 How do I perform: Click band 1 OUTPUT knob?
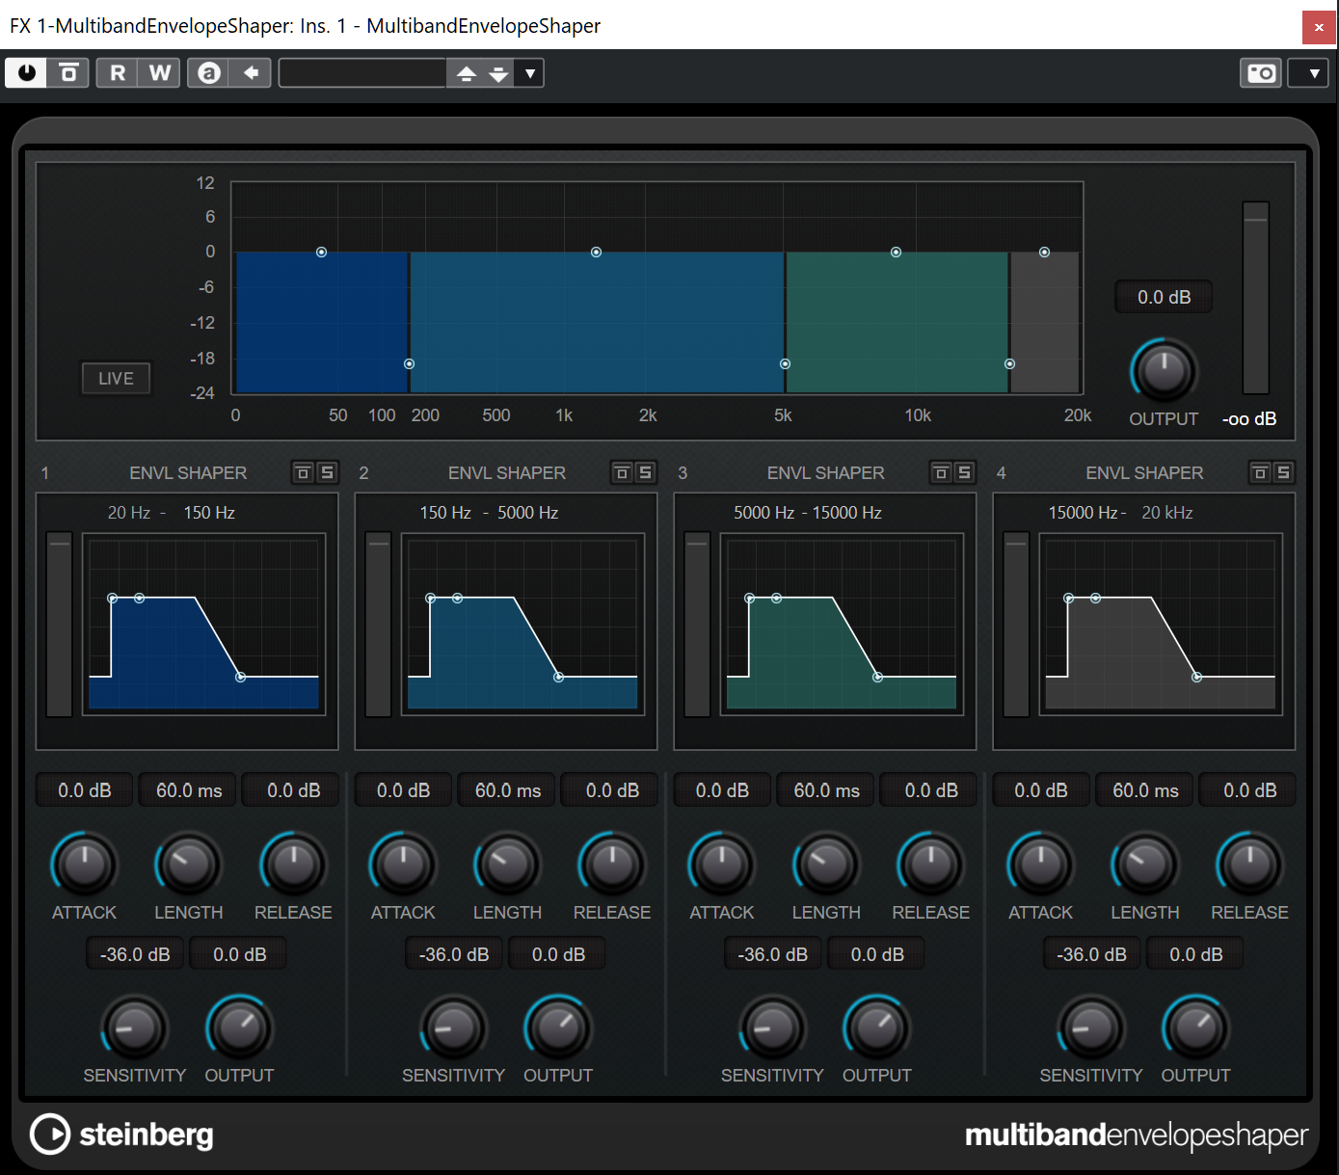coord(239,1028)
